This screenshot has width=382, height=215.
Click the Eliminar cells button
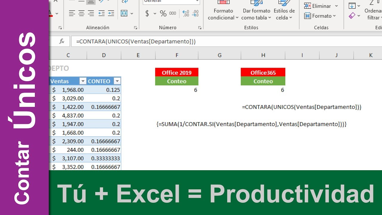click(318, 6)
